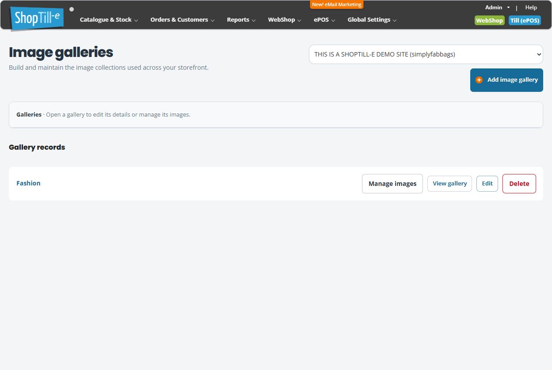Click Manage images for Fashion gallery
This screenshot has width=552, height=370.
[392, 184]
